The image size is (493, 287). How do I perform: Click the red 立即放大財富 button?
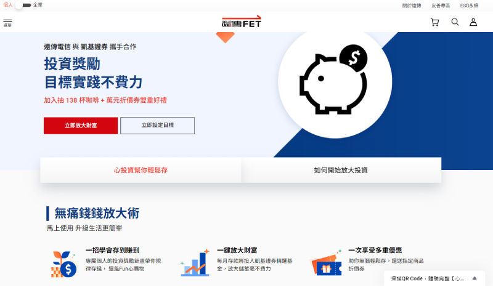(x=81, y=126)
